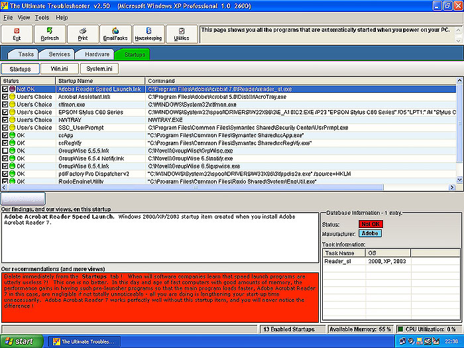Click yellow status icon for Acrobat Assistant.lnk
The image size is (464, 348).
[12, 97]
